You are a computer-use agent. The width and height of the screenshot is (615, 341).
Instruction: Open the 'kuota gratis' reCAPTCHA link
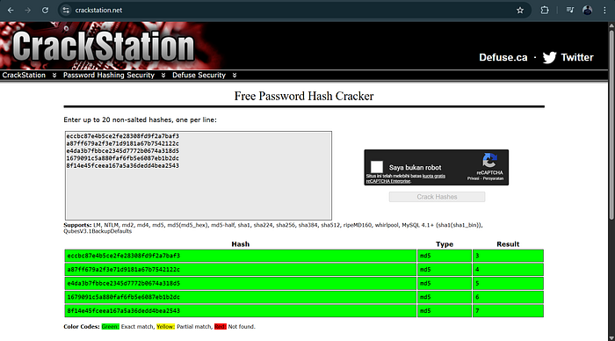[x=433, y=176]
